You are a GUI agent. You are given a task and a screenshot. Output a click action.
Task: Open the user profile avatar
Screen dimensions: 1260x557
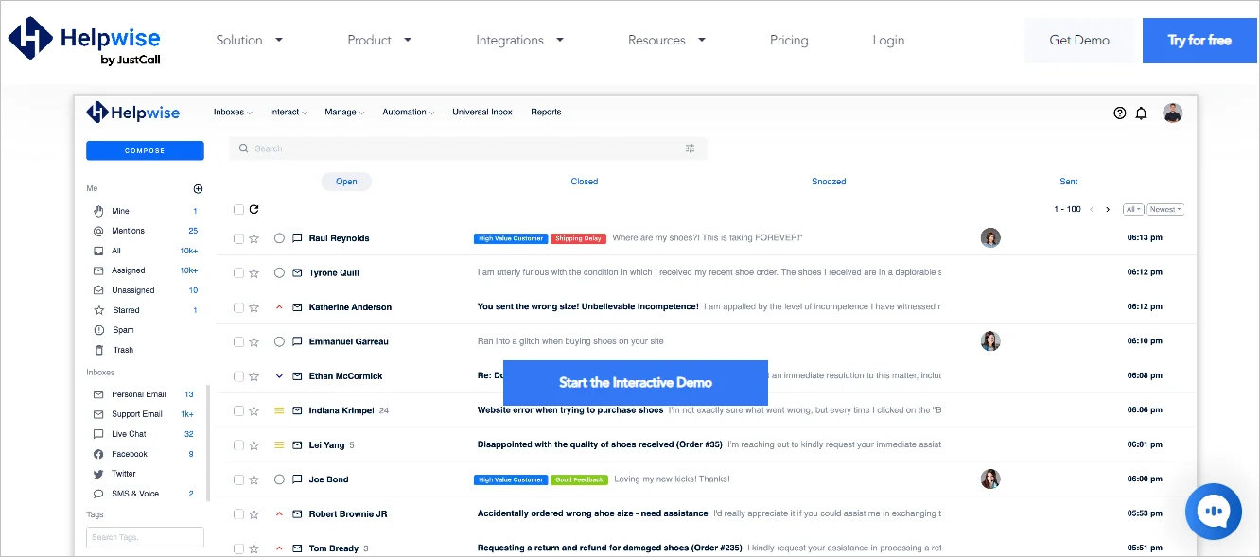(x=1173, y=113)
